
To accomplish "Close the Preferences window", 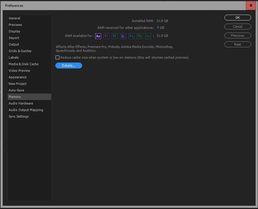I will (x=251, y=5).
